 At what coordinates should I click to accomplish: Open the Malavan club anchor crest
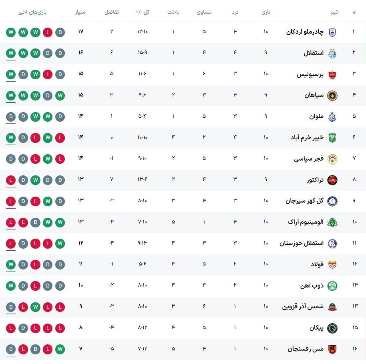(x=332, y=117)
